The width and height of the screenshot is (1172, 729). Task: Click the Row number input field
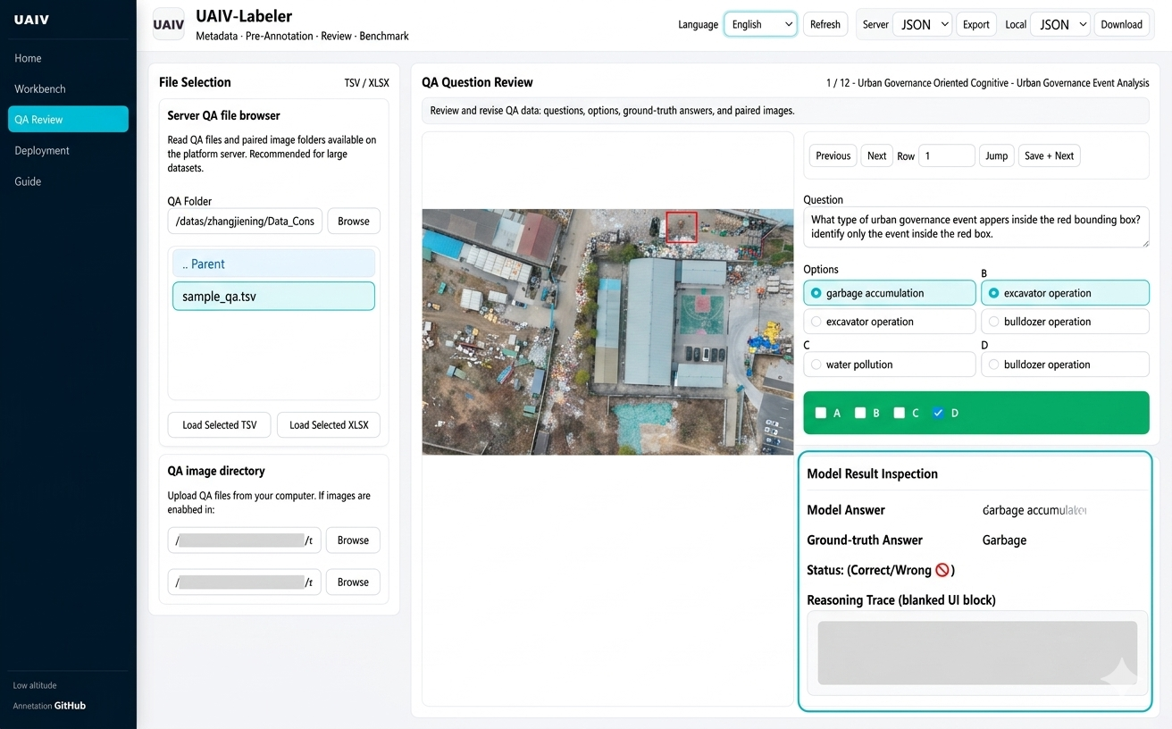click(947, 155)
